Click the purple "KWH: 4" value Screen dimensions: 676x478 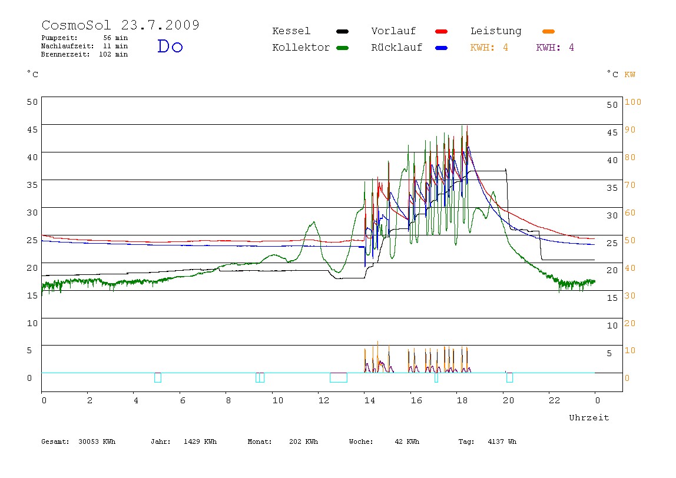point(555,48)
